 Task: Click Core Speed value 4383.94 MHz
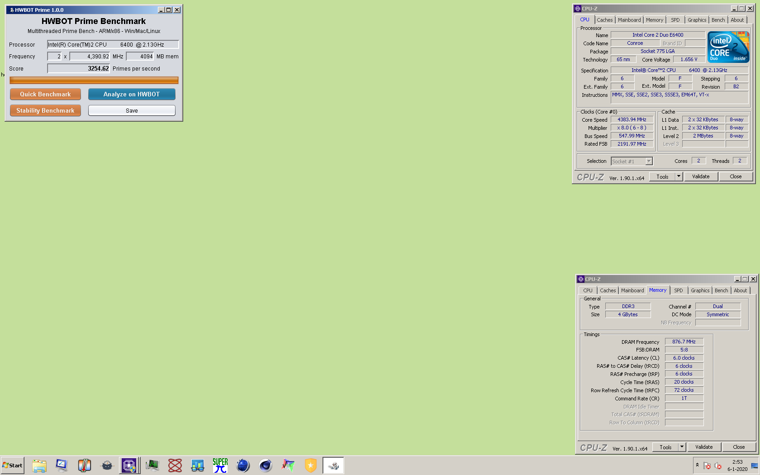(x=632, y=119)
